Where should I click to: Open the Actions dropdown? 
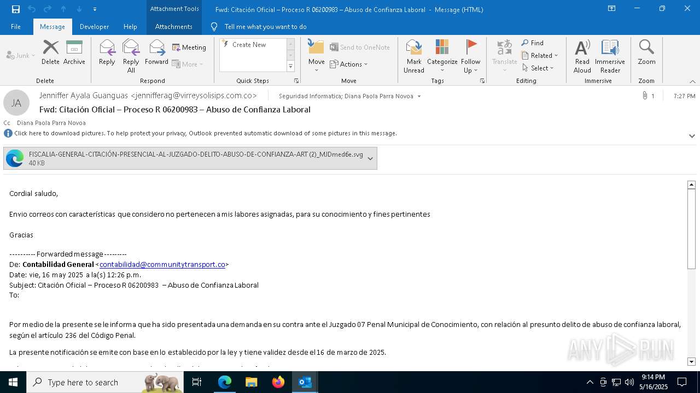[x=349, y=64]
